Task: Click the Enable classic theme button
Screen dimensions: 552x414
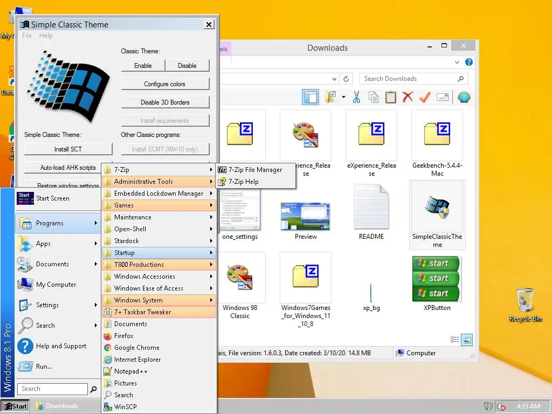Action: (143, 66)
